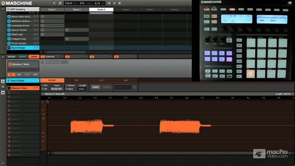Open the pattern editor view sidebar icon
This screenshot has width=295, height=166.
click(x=3, y=81)
